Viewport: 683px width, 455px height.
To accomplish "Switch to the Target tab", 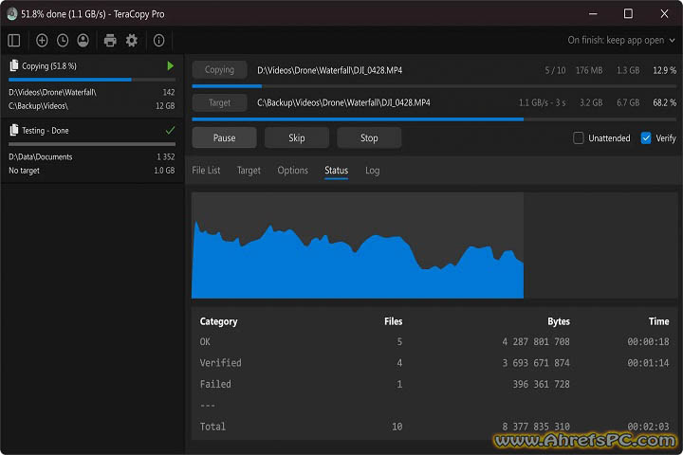I will click(249, 171).
